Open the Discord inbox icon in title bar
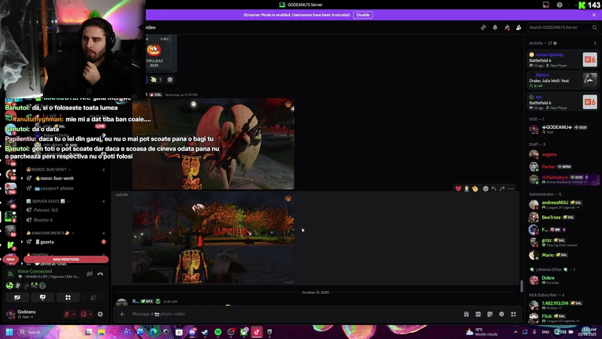602x339 pixels. click(546, 5)
